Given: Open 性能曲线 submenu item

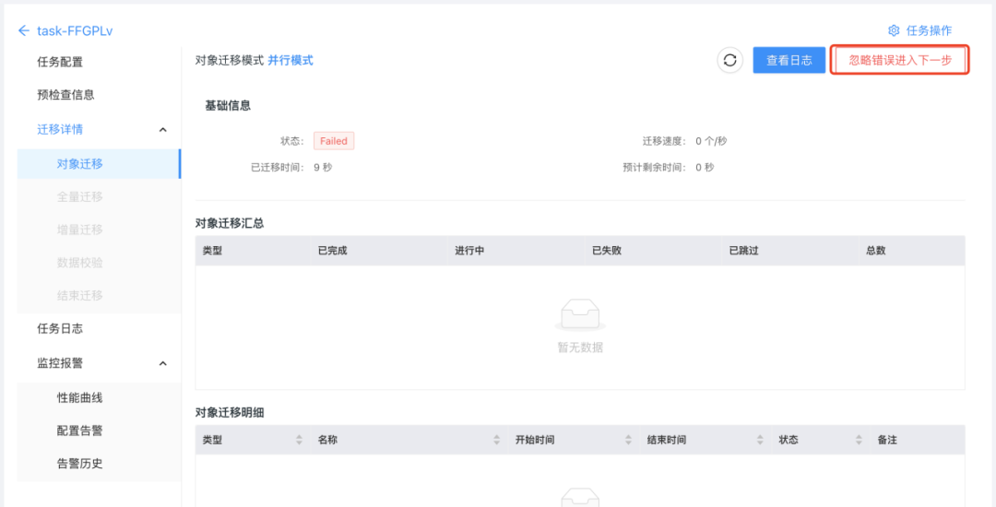Looking at the screenshot, I should 80,398.
